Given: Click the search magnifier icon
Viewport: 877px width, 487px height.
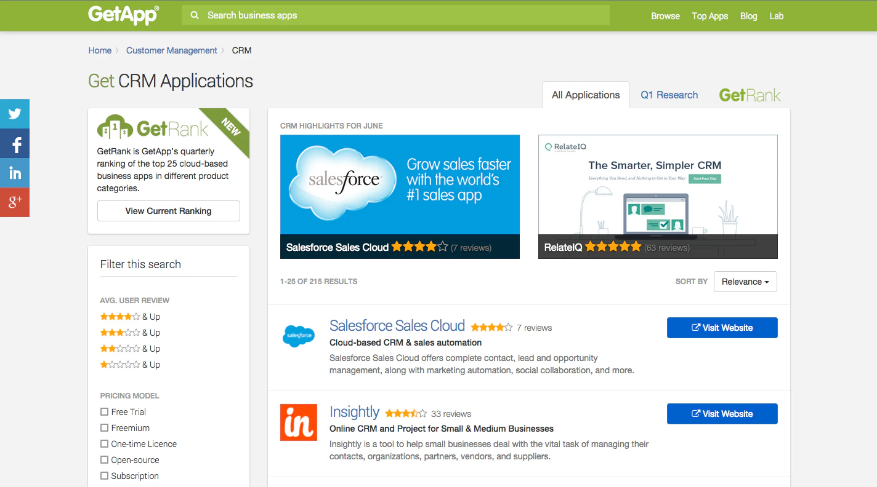Looking at the screenshot, I should [x=195, y=15].
